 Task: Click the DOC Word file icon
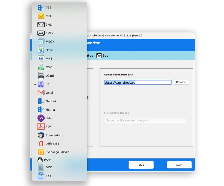(41, 167)
